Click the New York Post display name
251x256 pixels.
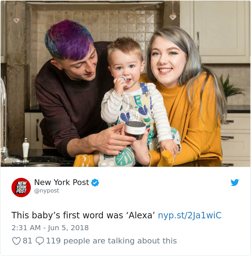point(62,182)
